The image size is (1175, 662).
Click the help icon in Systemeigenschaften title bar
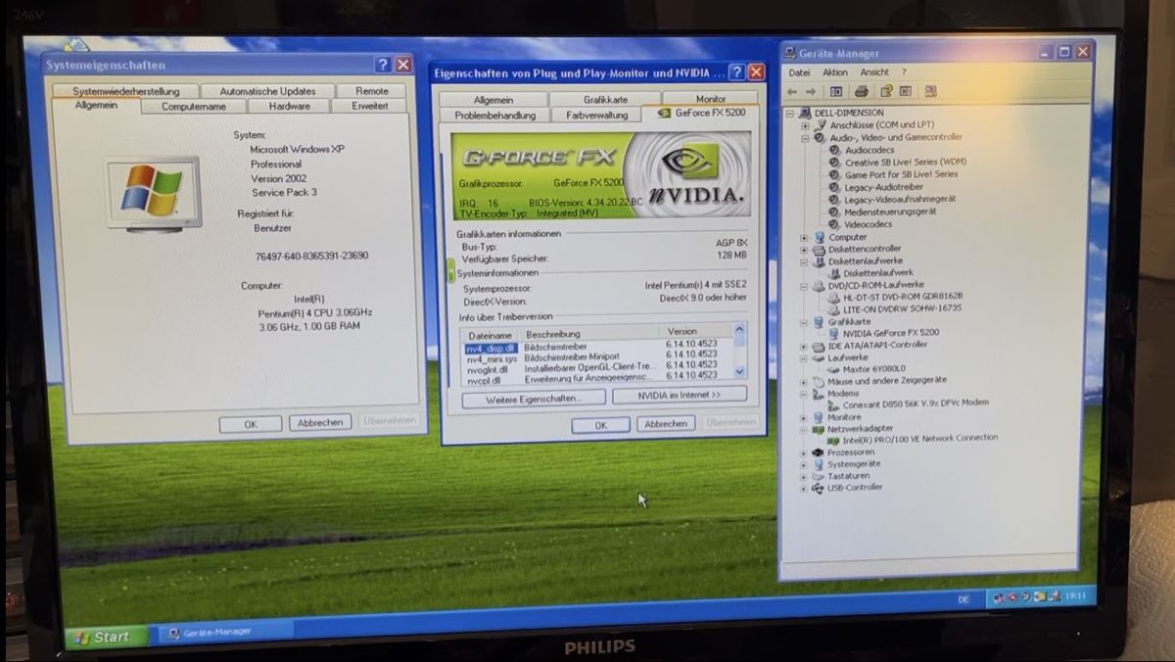[382, 65]
